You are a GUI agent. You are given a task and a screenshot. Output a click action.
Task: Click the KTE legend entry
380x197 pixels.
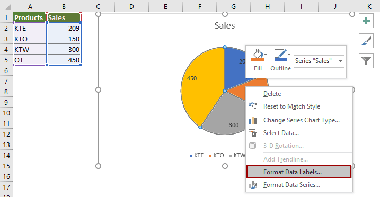[x=197, y=155]
